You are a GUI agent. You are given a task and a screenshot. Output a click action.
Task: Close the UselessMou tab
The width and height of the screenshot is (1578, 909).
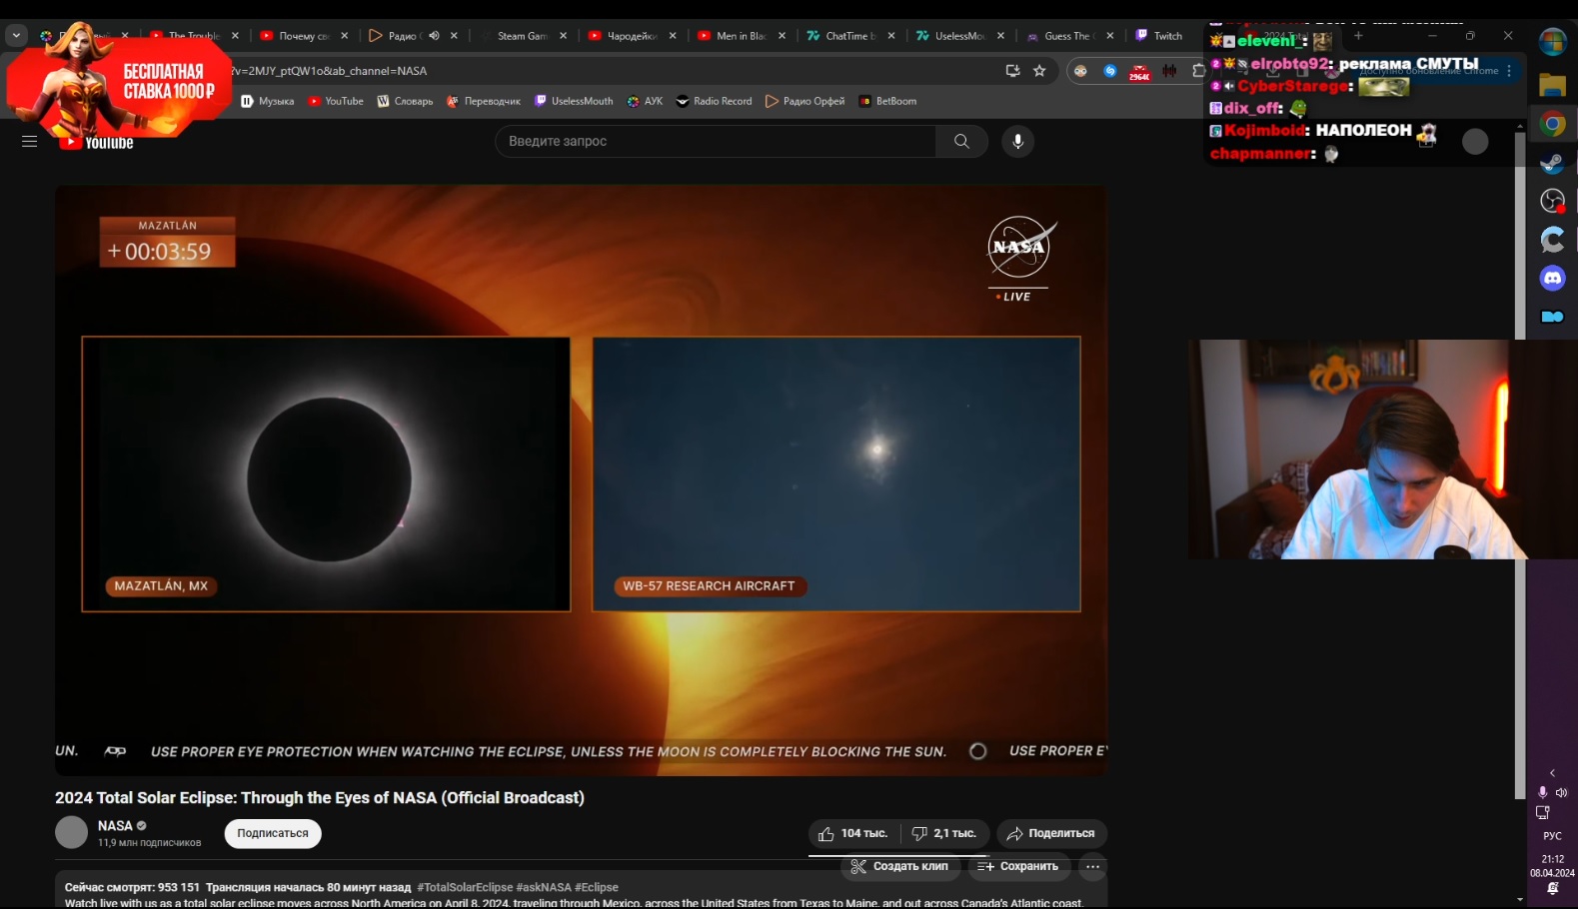(x=1000, y=36)
